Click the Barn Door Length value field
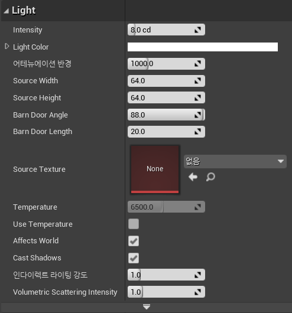Screen dimensions: 292x313 coord(166,132)
